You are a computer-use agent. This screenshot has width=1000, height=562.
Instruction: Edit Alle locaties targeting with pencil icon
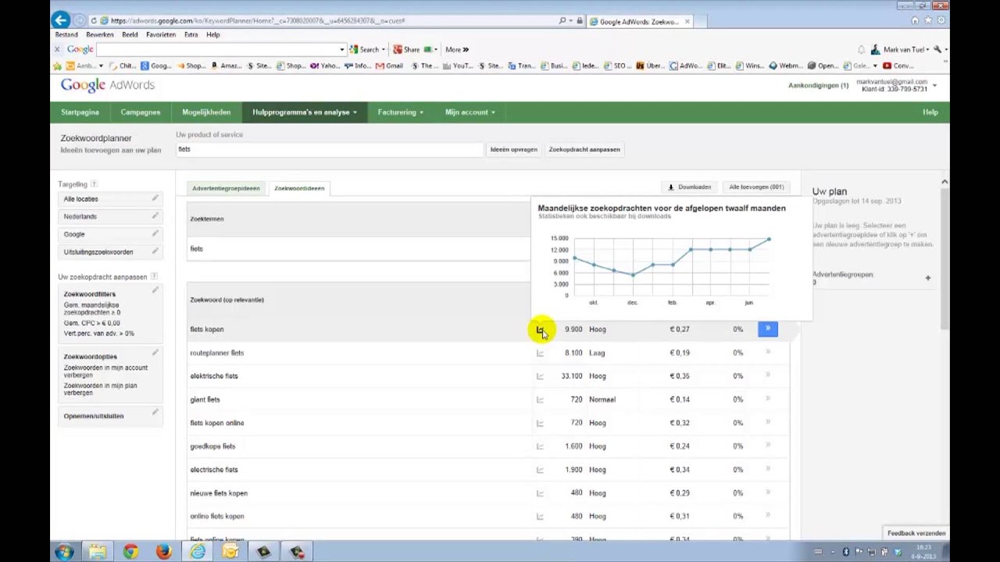[x=155, y=198]
